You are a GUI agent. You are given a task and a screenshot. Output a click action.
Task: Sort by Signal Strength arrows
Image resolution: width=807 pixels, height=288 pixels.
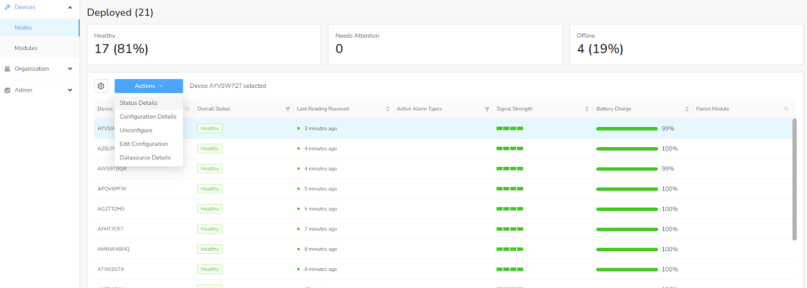587,109
